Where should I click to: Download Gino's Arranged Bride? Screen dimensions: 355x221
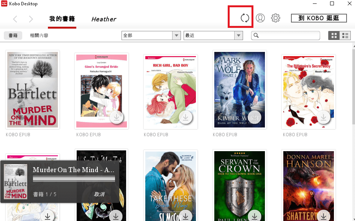[x=117, y=117]
